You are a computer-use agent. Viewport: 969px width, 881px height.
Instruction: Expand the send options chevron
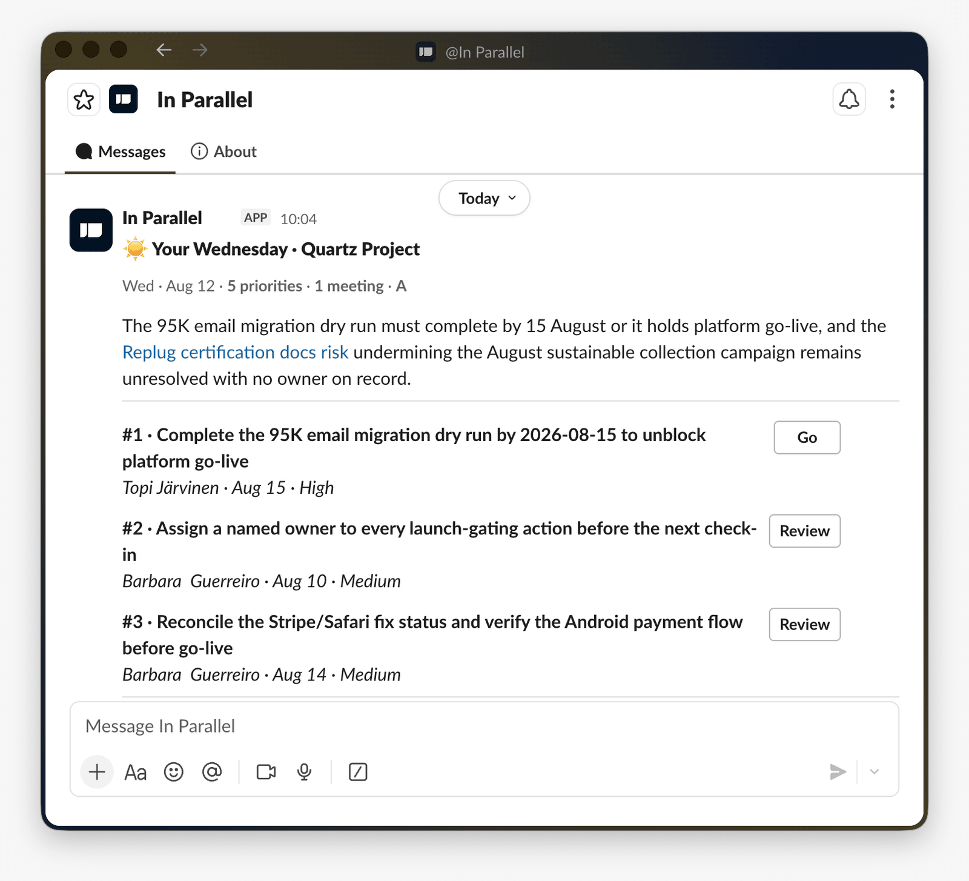click(874, 772)
